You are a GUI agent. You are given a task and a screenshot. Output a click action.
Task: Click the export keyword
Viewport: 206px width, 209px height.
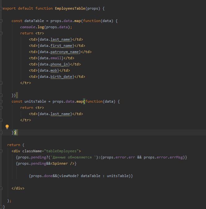click(x=9, y=8)
